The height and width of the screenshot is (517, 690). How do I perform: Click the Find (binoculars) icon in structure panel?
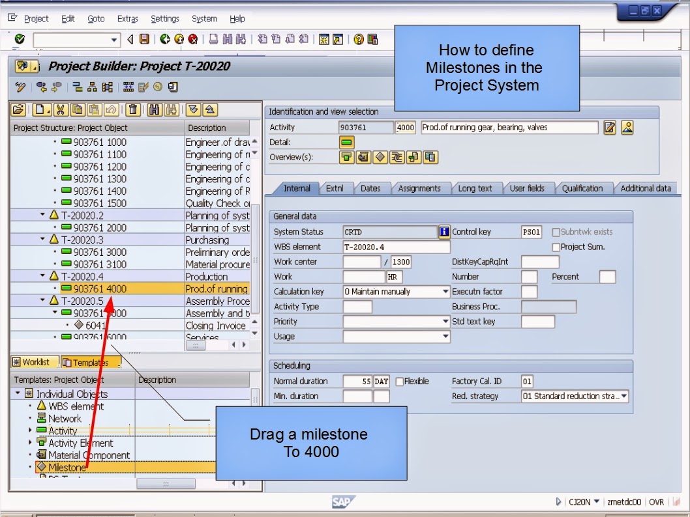[155, 109]
